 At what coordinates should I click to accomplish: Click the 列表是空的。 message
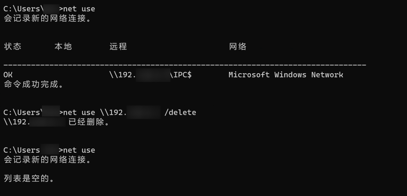click(29, 179)
